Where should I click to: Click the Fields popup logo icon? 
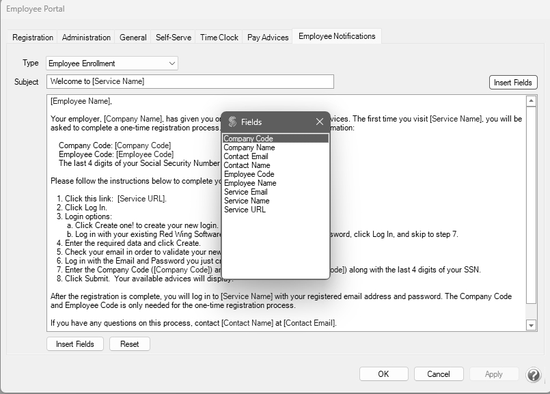point(232,122)
